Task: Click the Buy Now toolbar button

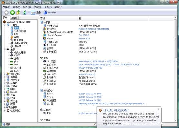Action: point(50,12)
